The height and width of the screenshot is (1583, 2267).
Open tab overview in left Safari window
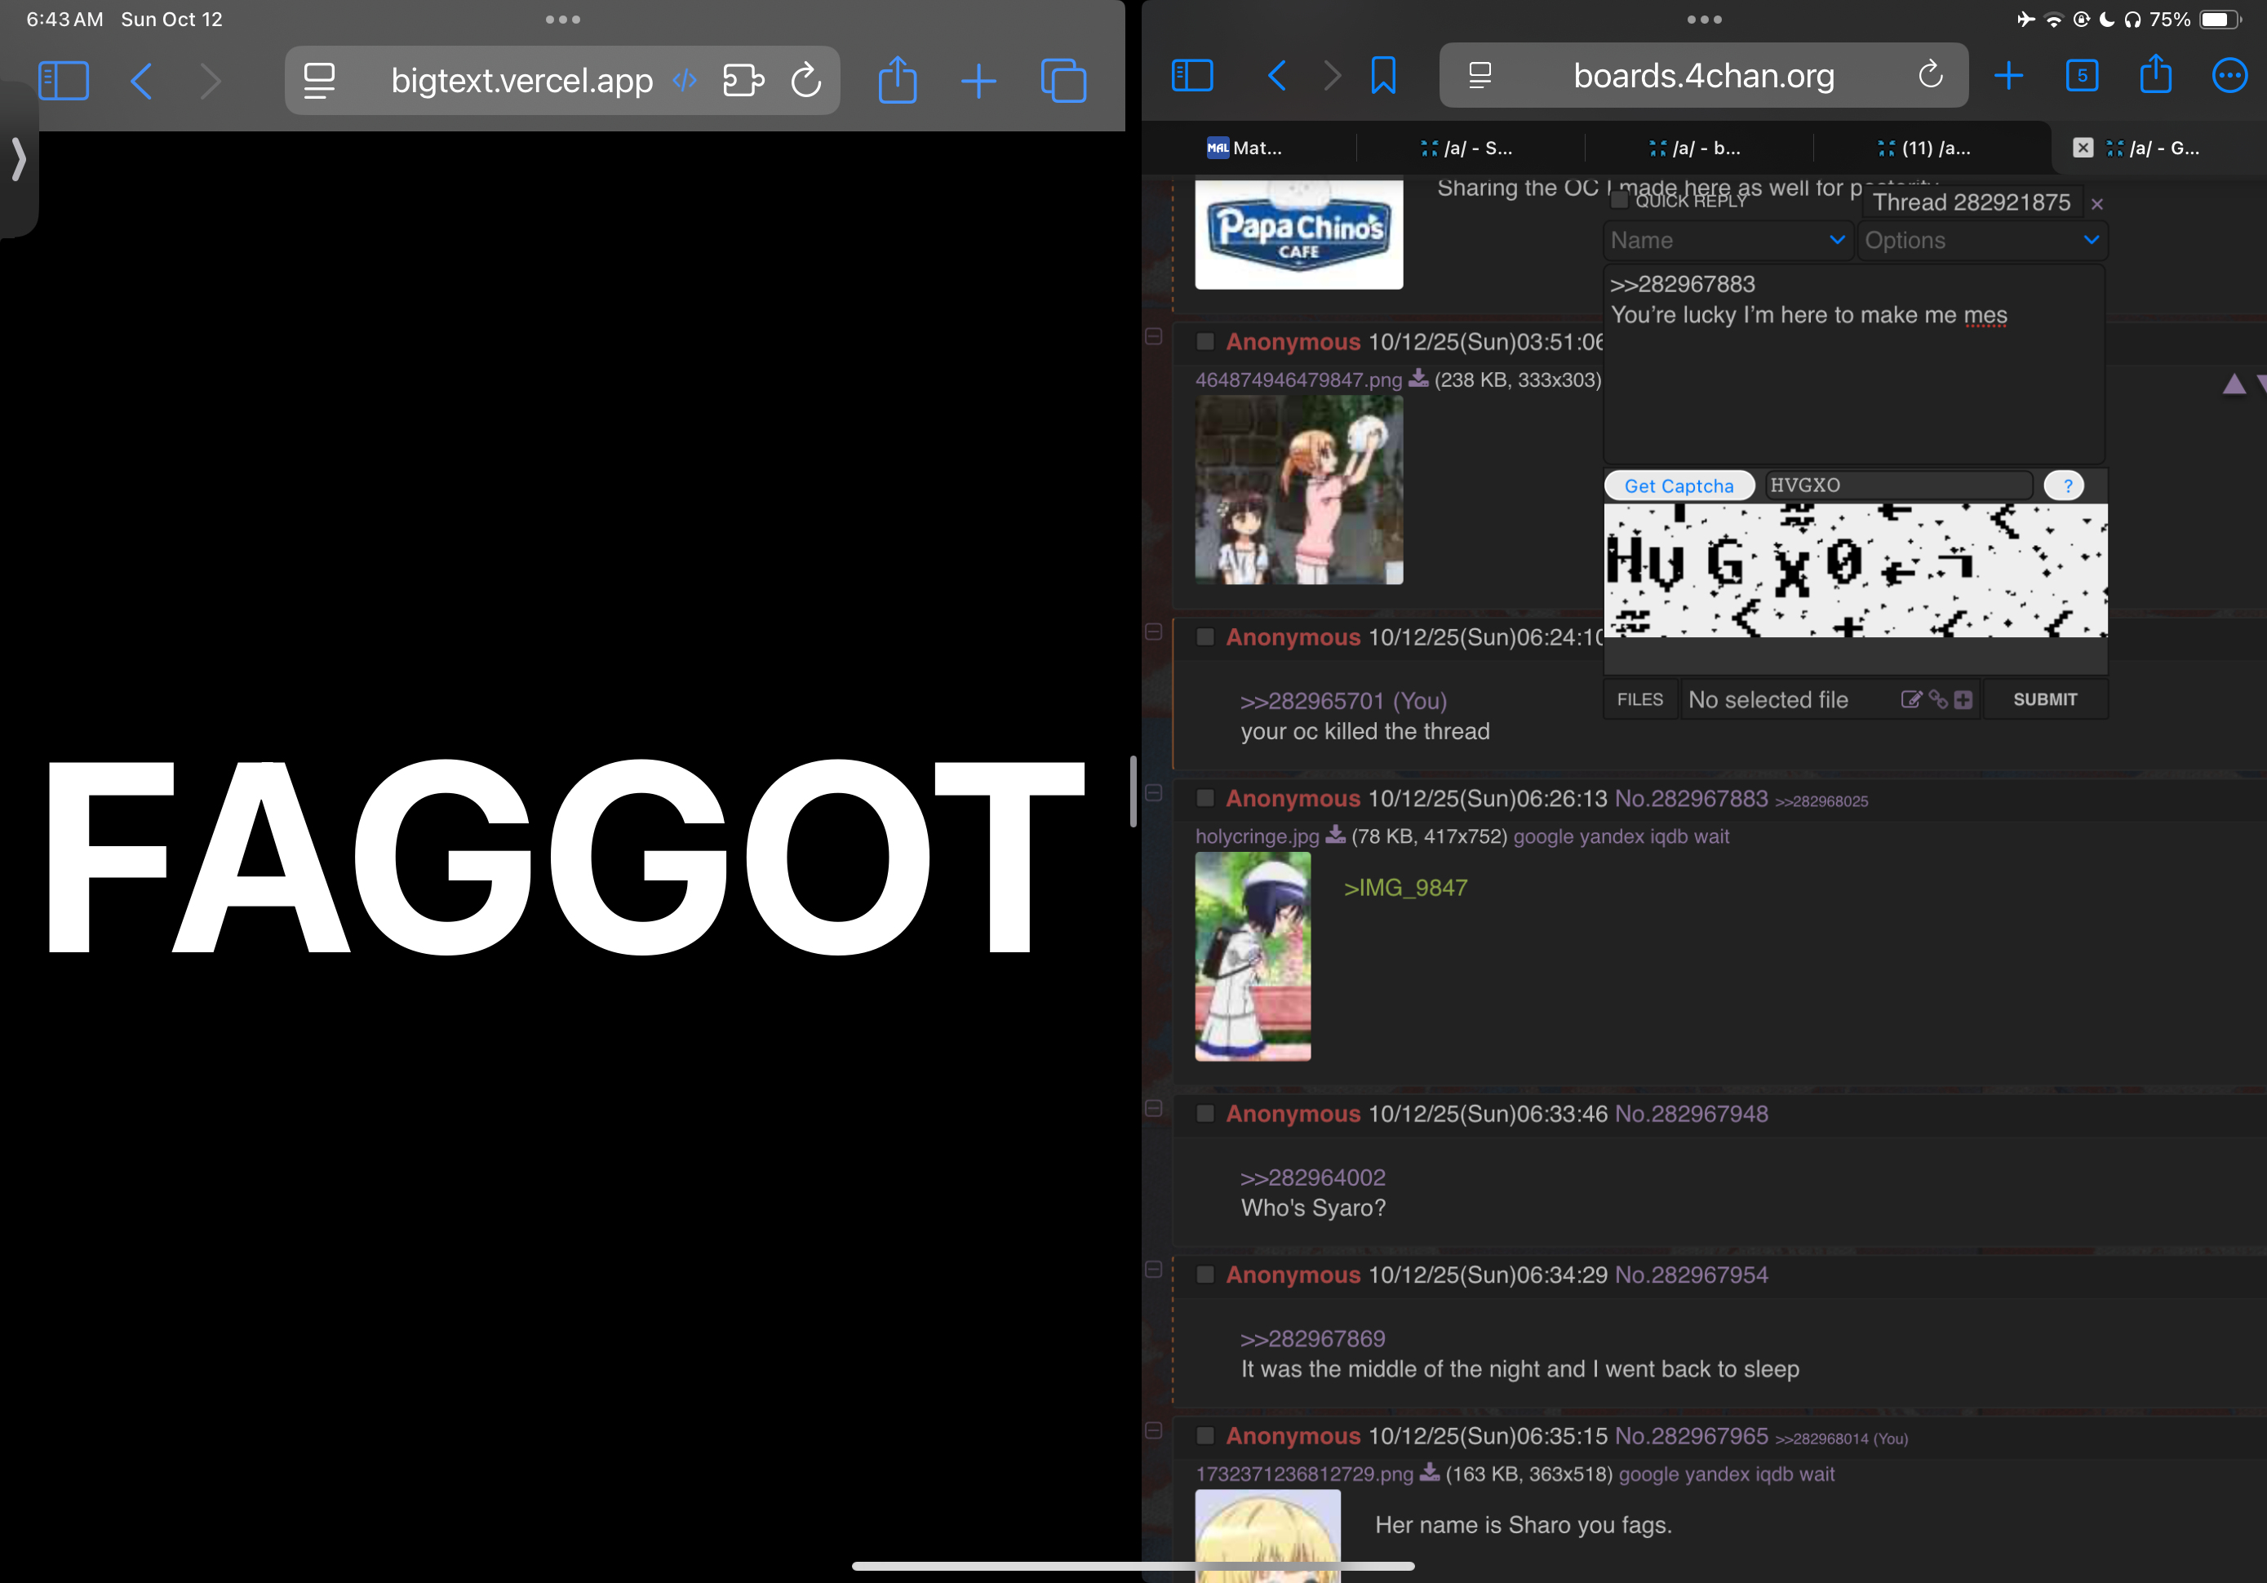1063,80
